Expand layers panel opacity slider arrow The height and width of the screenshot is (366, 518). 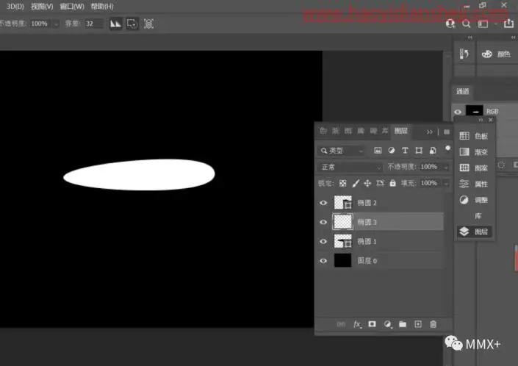click(x=446, y=168)
